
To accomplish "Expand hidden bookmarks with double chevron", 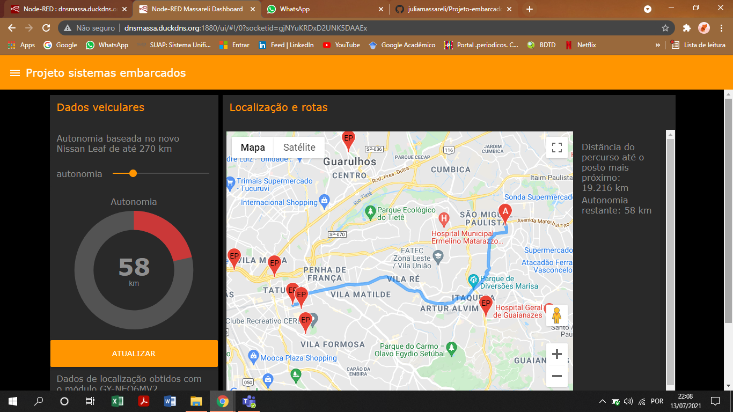I will (x=658, y=45).
